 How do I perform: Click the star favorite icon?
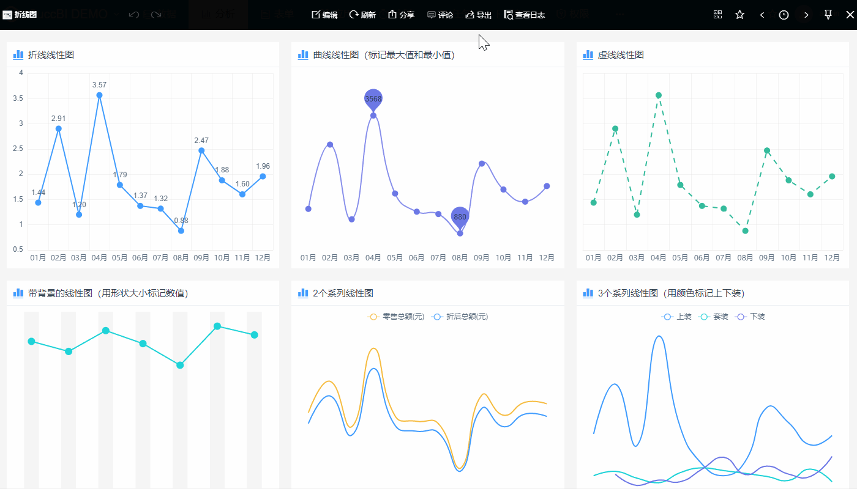coord(739,15)
